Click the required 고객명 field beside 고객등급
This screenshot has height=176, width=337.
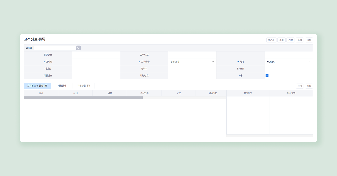pyautogui.click(x=96, y=62)
